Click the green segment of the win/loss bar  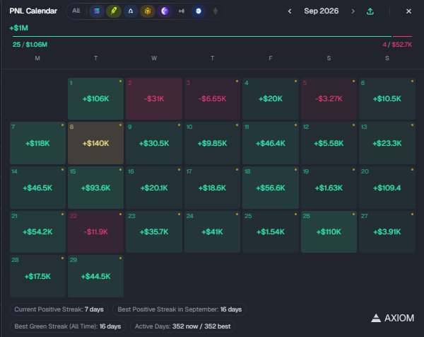pyautogui.click(x=202, y=36)
